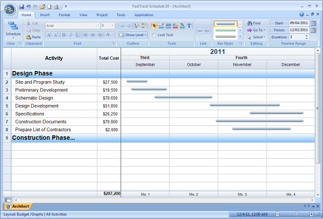The image size is (323, 219).
Task: Select the Text tool icon
Action: click(189, 25)
